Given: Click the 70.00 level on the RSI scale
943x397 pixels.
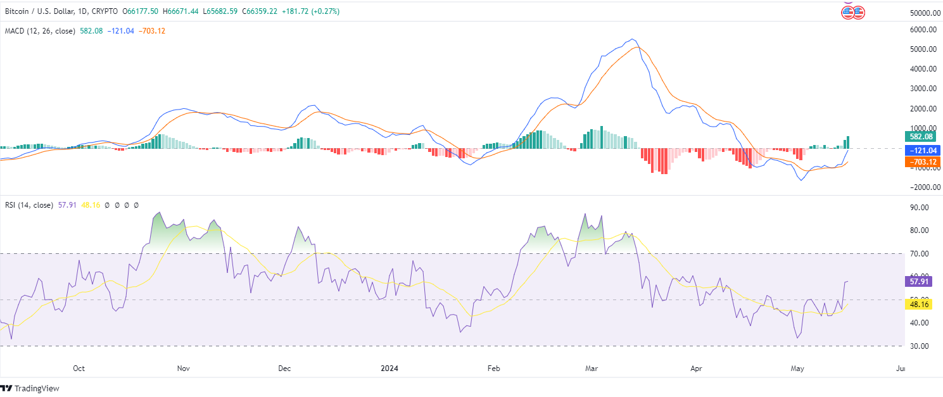Looking at the screenshot, I should coord(918,254).
